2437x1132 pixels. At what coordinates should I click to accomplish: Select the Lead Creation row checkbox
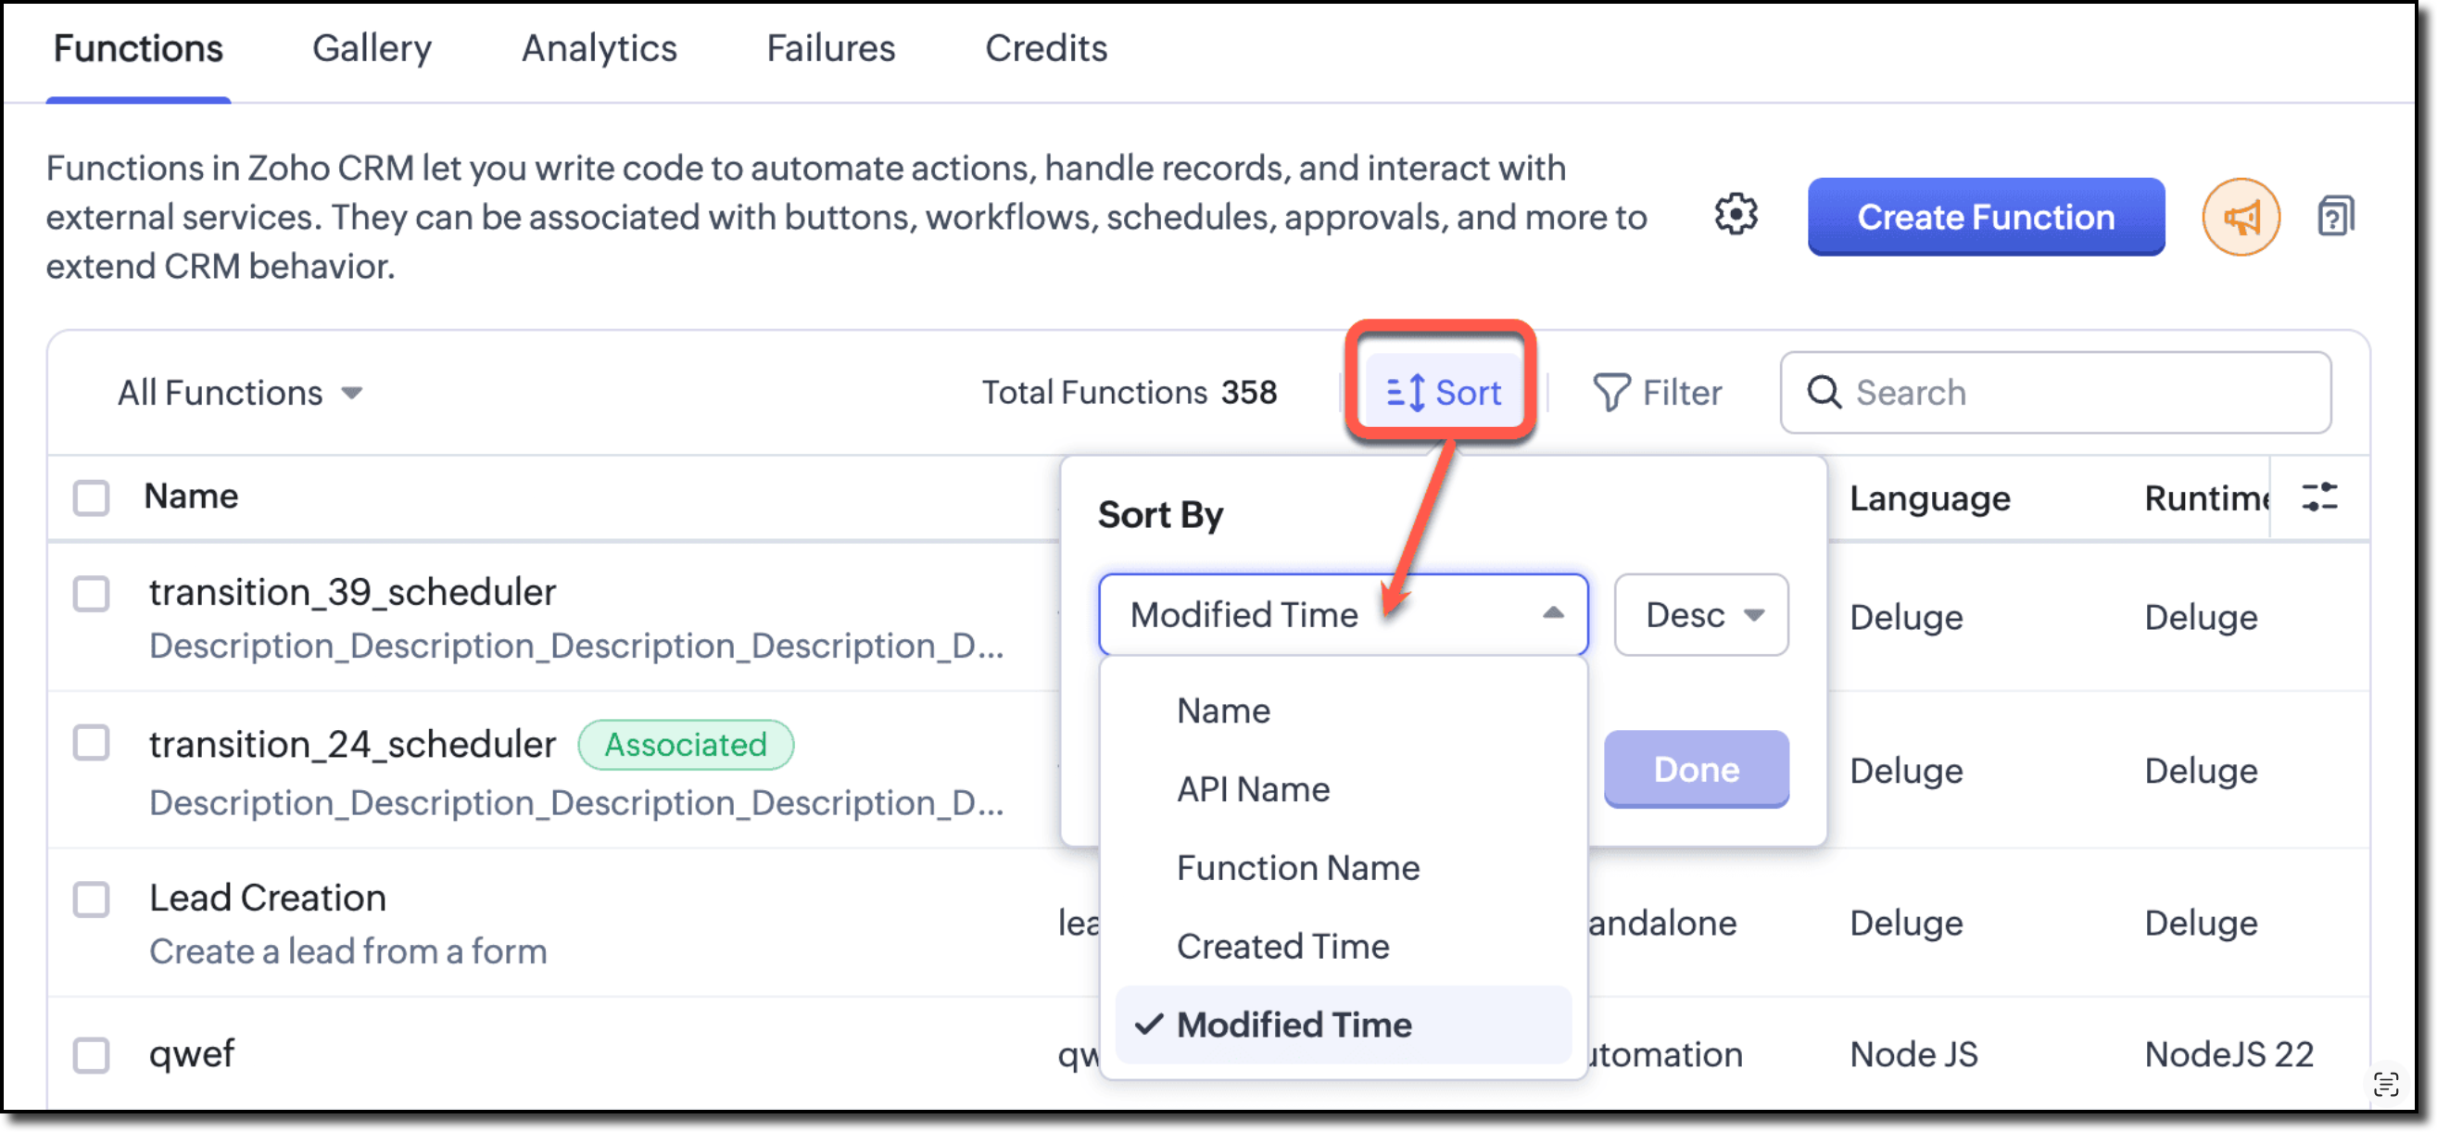pyautogui.click(x=92, y=899)
